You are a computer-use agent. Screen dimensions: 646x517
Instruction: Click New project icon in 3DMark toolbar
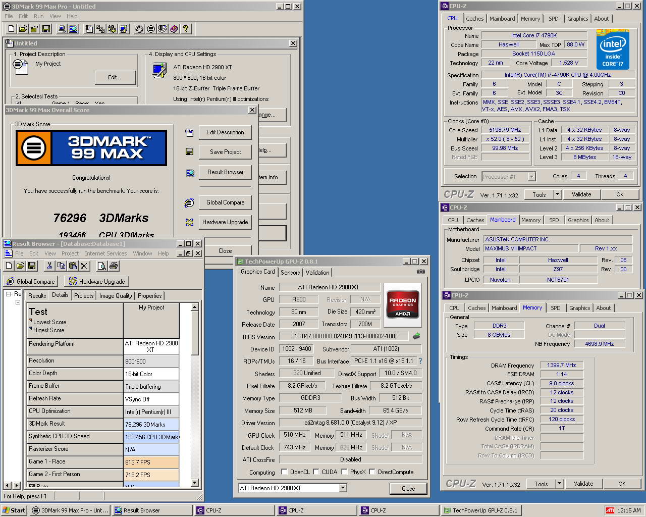coord(11,29)
